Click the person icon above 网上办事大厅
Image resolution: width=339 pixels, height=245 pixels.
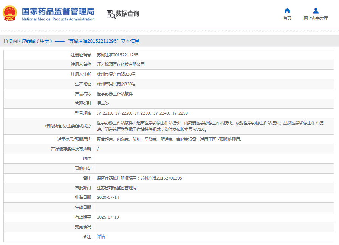pyautogui.click(x=316, y=11)
